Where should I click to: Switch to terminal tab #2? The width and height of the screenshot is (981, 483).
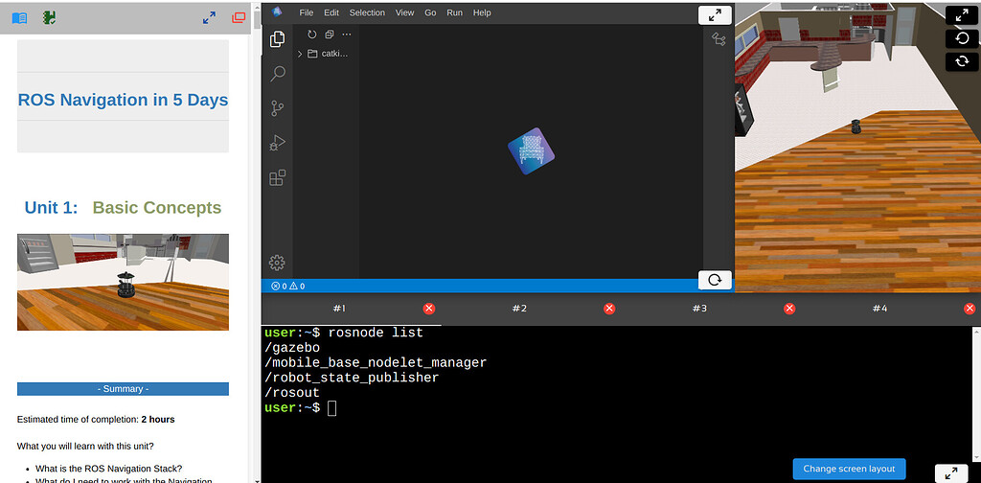point(519,309)
